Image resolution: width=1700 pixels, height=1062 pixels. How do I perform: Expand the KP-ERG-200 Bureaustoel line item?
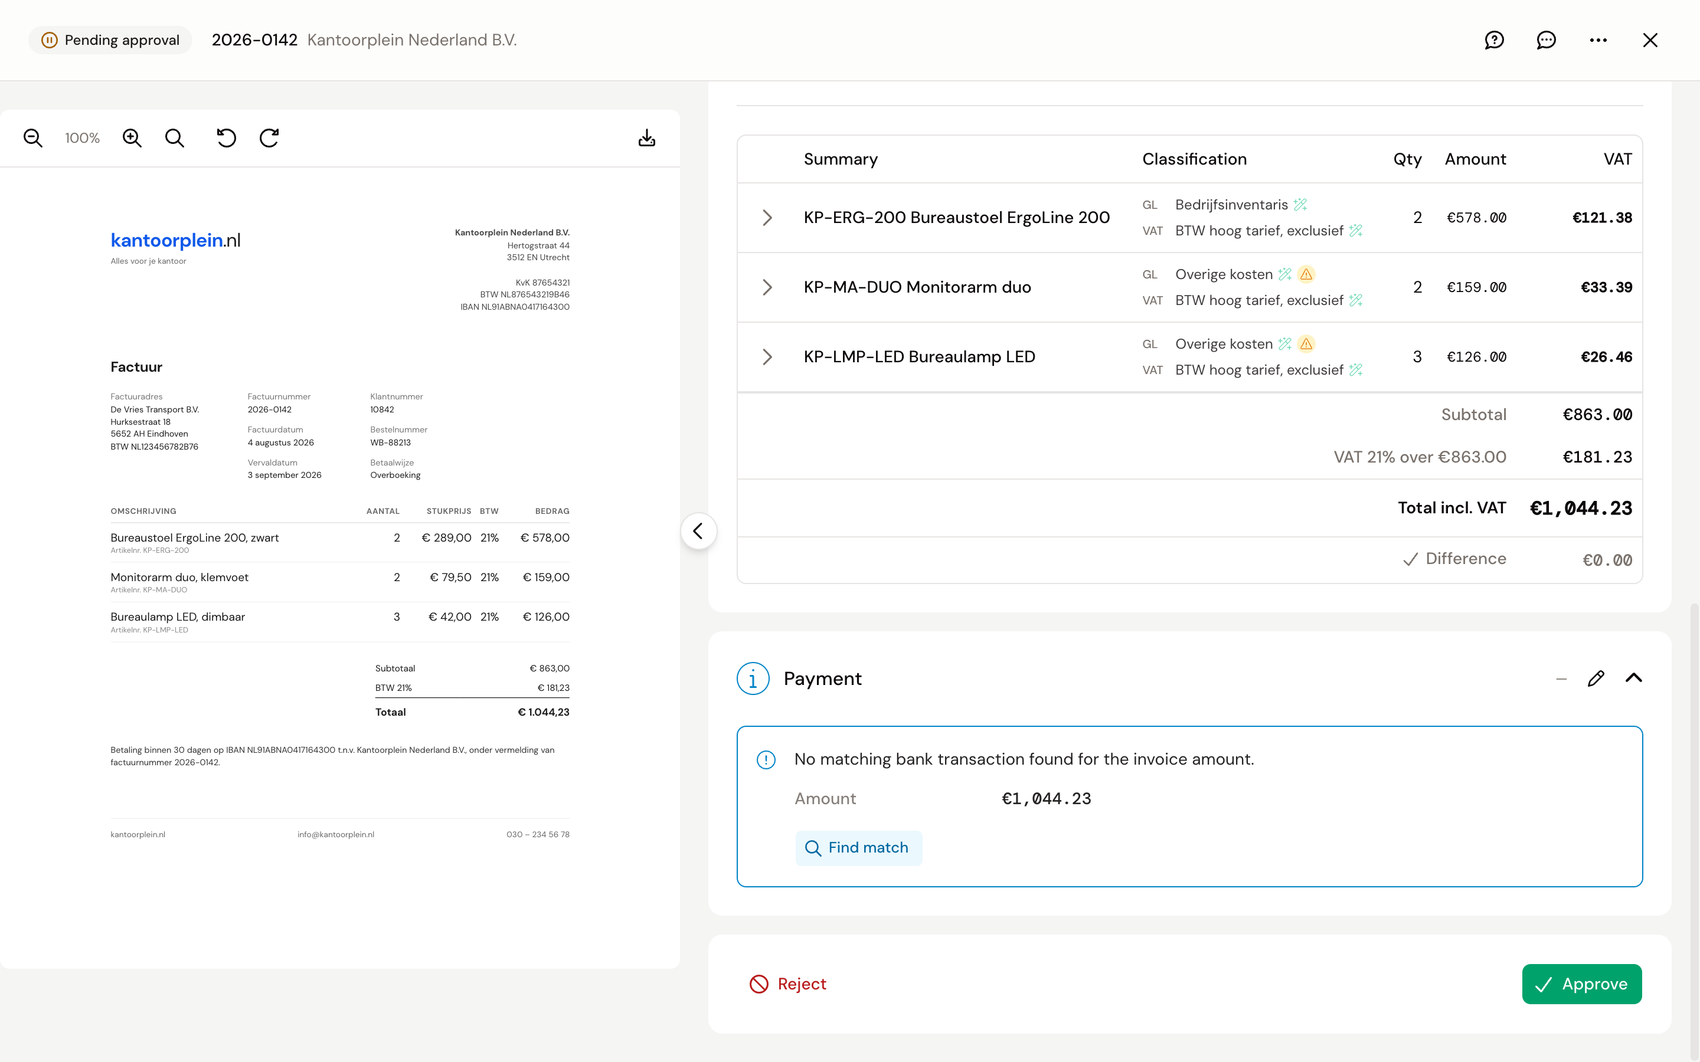767,218
